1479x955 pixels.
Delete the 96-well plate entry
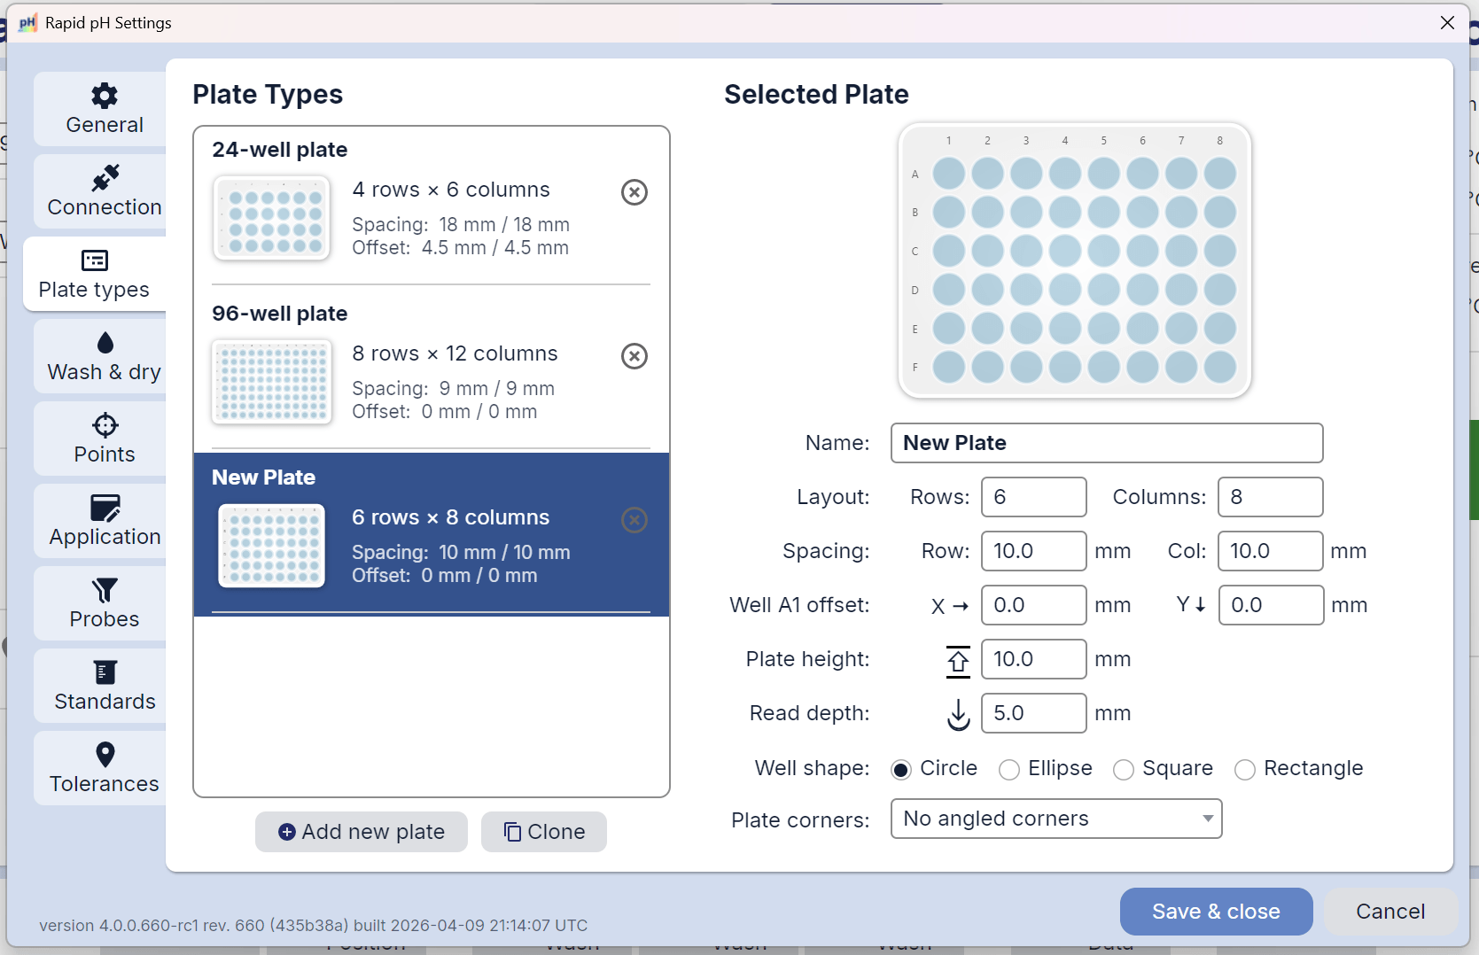click(x=634, y=356)
